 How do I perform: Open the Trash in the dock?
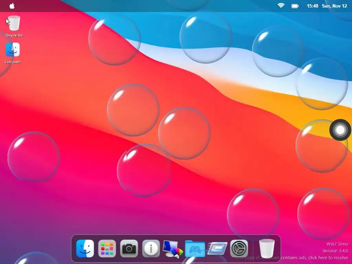pyautogui.click(x=267, y=249)
